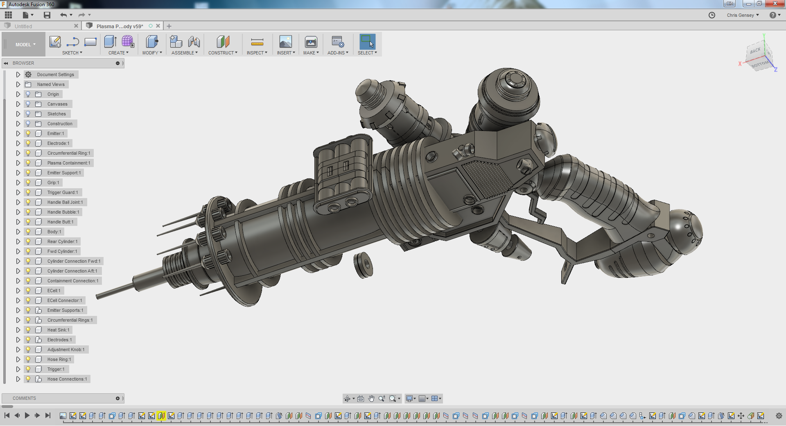Click the Create Sketch icon

[x=55, y=42]
